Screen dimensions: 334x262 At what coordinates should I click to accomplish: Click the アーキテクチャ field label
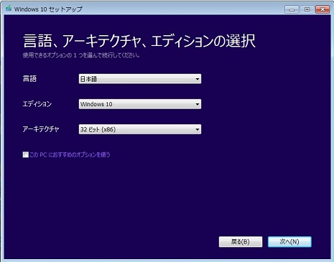[41, 129]
